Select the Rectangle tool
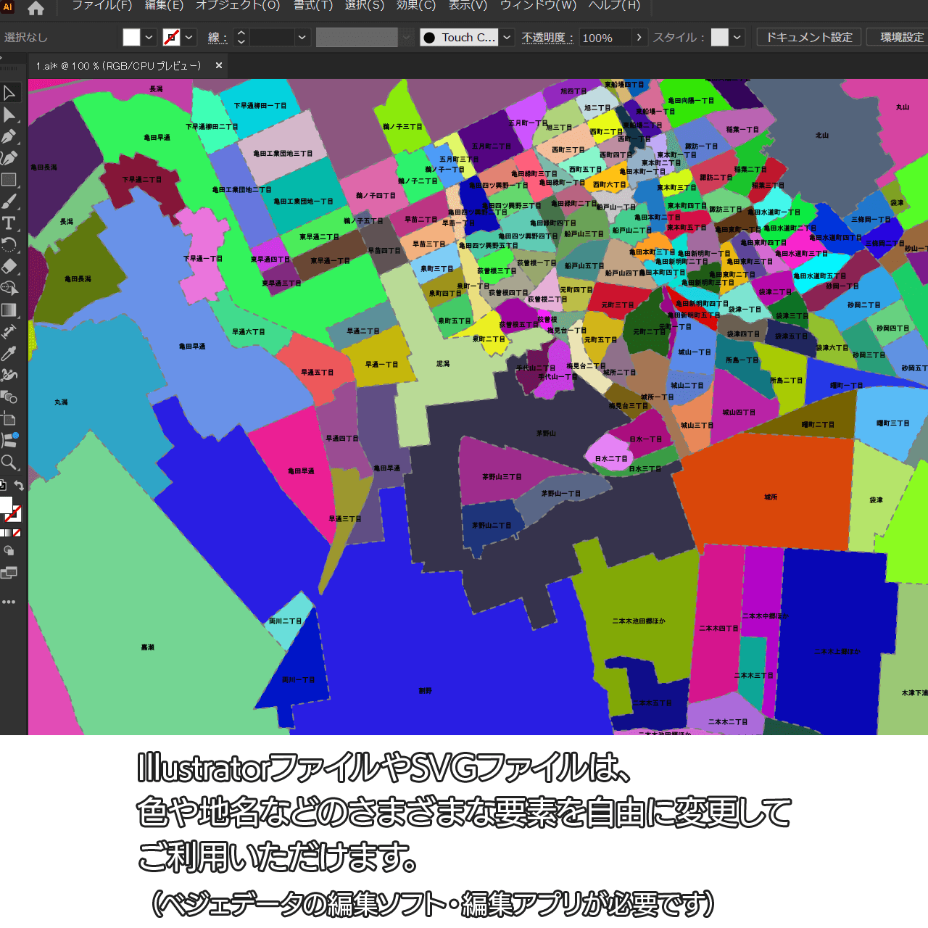This screenshot has width=928, height=928. point(9,180)
